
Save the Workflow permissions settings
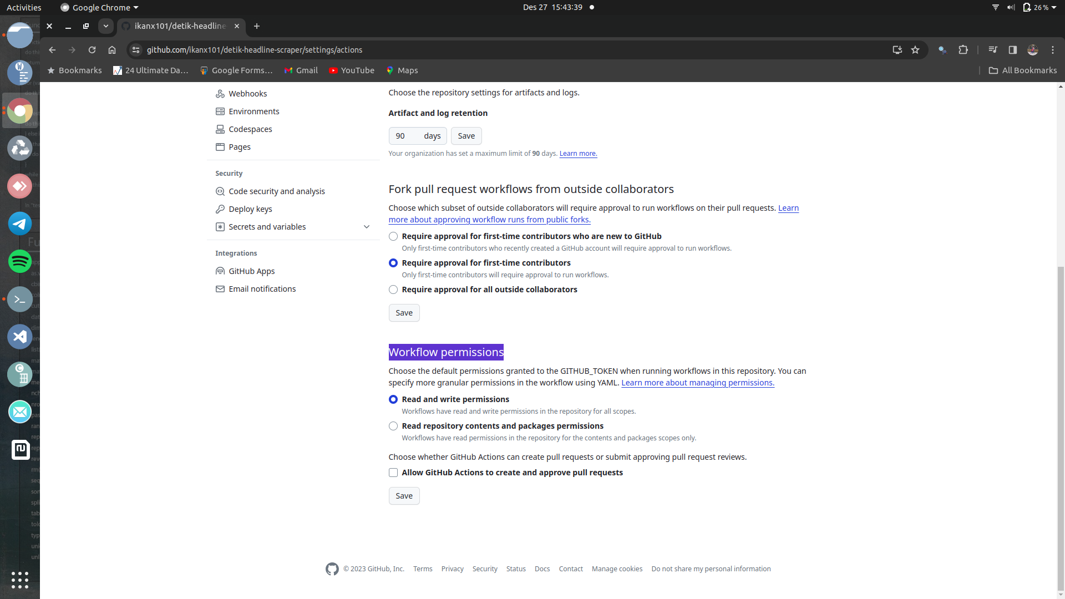point(404,496)
